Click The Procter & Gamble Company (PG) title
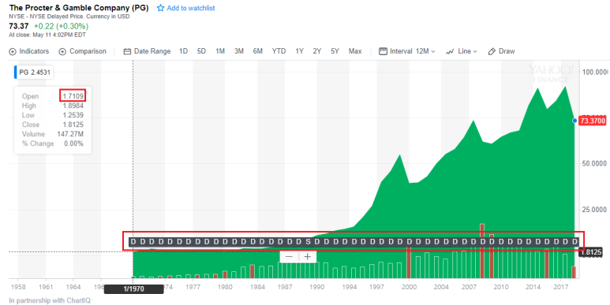The height and width of the screenshot is (305, 610). [79, 8]
